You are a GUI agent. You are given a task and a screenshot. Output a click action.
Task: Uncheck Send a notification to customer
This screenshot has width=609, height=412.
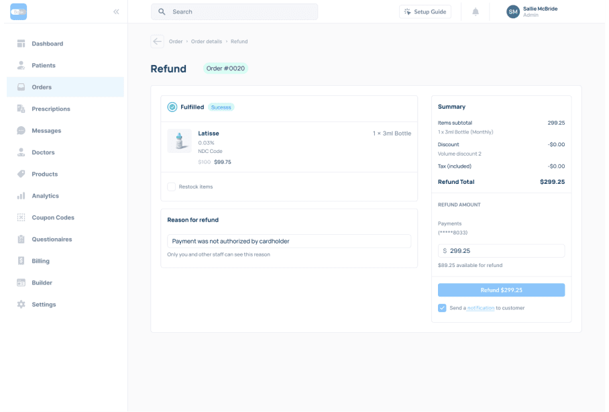pyautogui.click(x=442, y=308)
